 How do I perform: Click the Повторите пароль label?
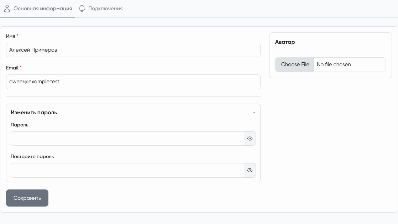[x=32, y=157]
